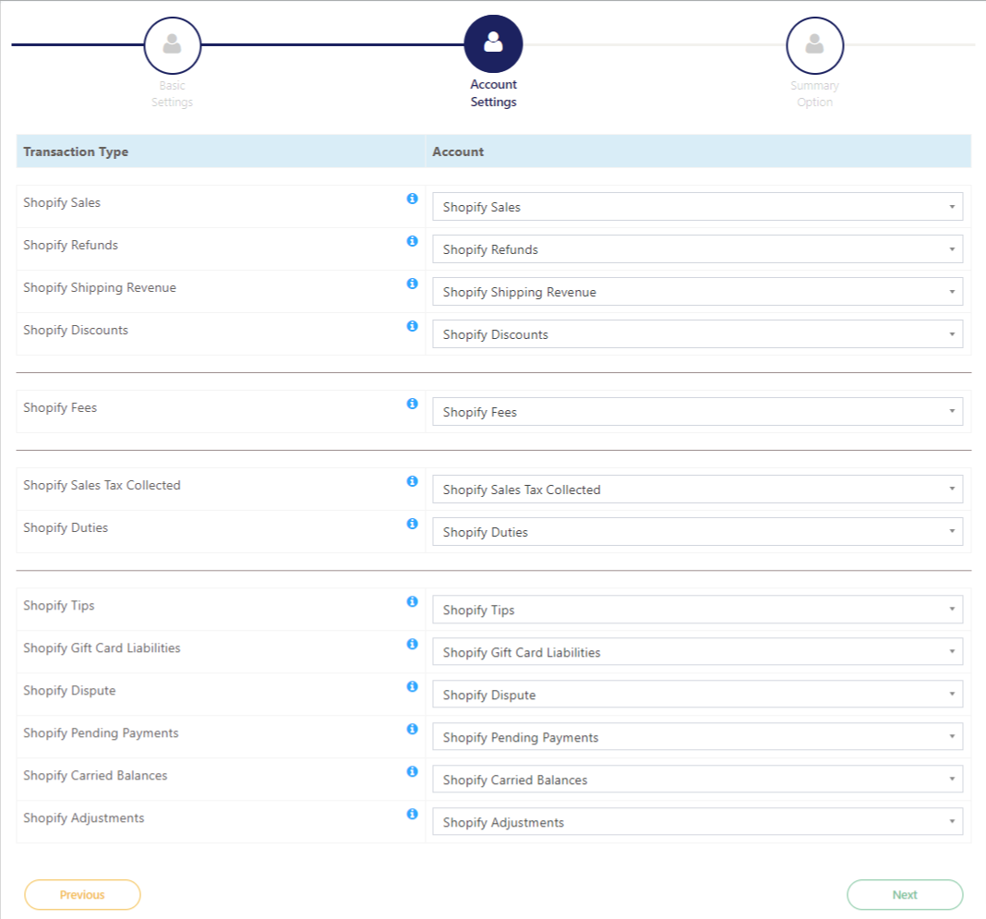The width and height of the screenshot is (986, 919).
Task: Click the info icon for Shopify Dispute
Action: (x=412, y=686)
